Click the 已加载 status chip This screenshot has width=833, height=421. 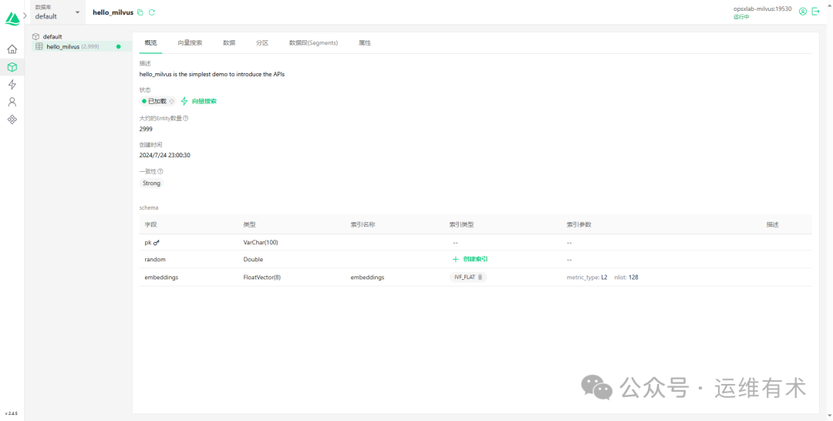coord(158,101)
